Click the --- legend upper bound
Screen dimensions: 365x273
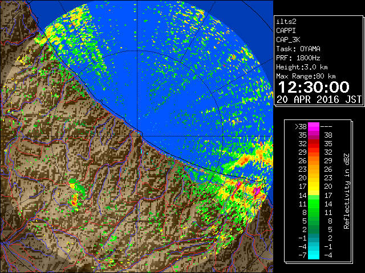point(326,127)
